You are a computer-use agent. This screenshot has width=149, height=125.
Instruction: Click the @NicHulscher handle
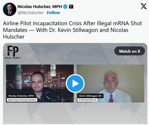tap(30, 13)
